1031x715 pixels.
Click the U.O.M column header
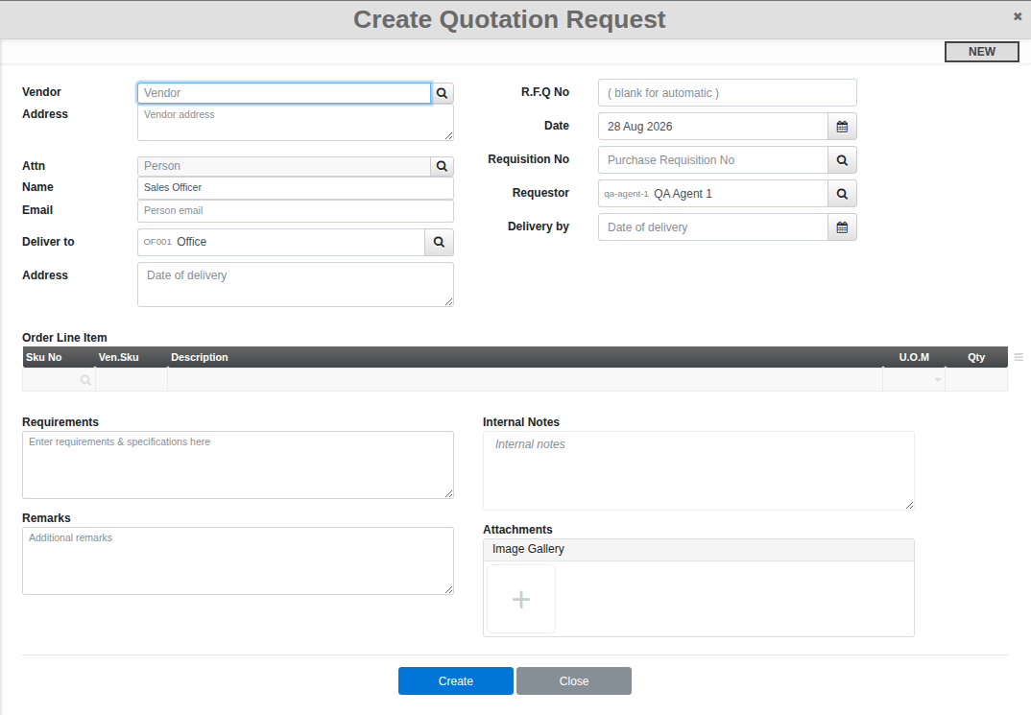point(914,357)
